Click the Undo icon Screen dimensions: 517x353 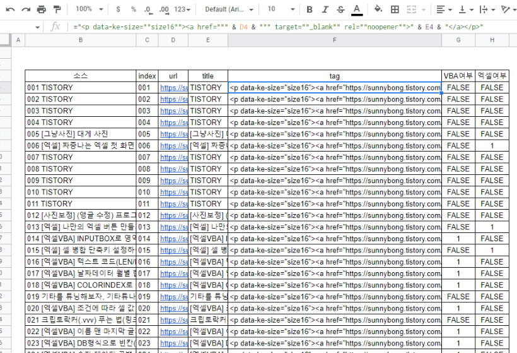pyautogui.click(x=10, y=9)
